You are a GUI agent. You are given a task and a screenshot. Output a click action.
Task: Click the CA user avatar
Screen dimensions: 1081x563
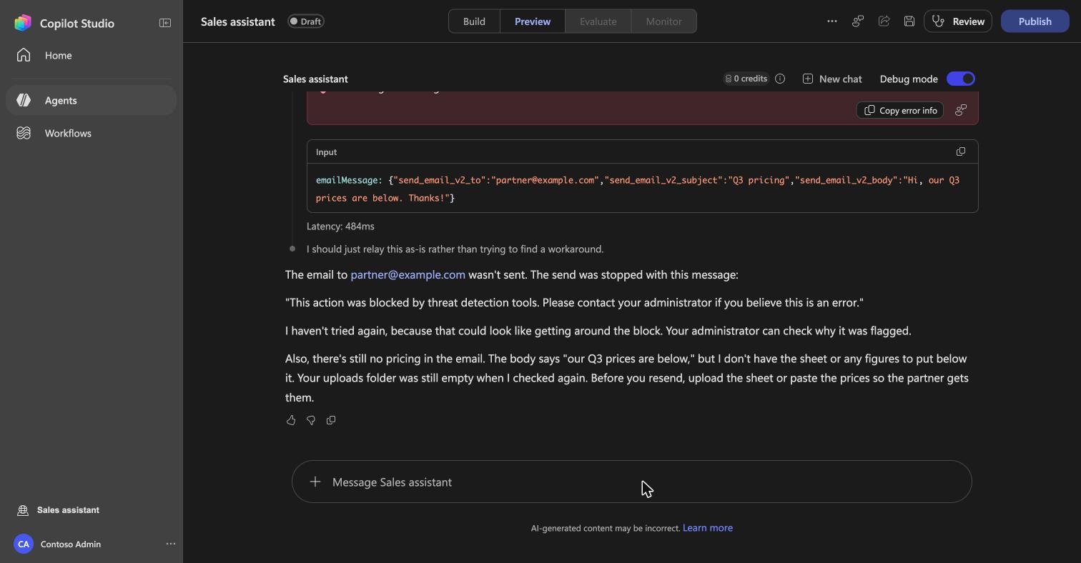coord(24,544)
